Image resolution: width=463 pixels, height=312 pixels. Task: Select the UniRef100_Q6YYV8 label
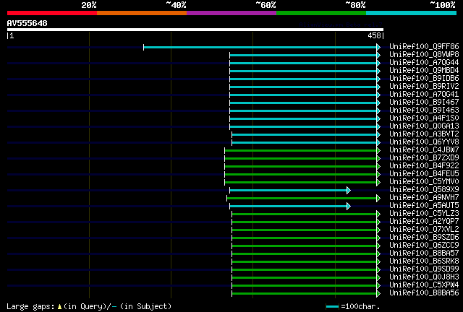coord(424,142)
